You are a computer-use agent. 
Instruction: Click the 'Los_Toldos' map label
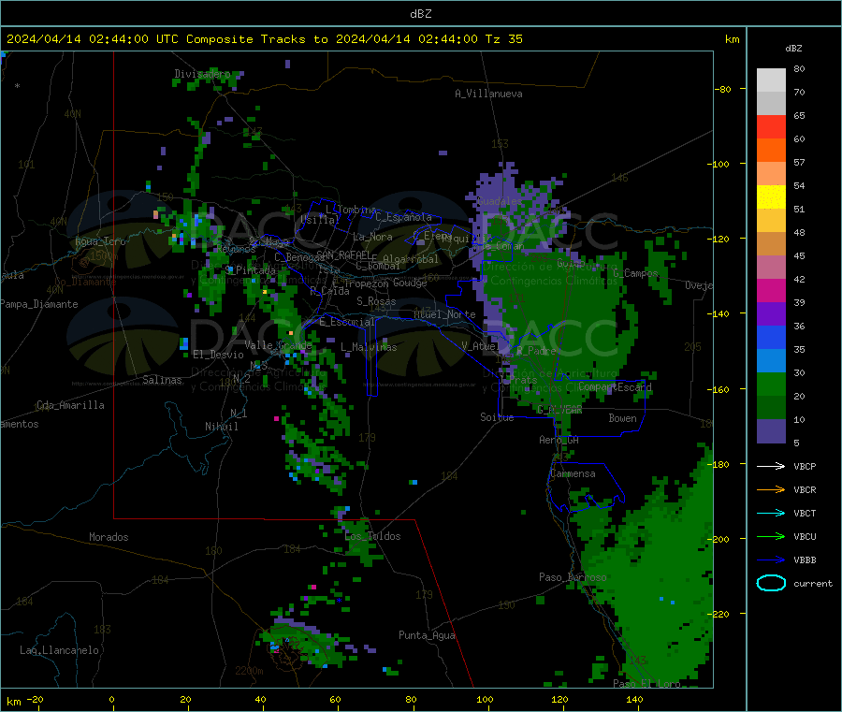tap(372, 536)
